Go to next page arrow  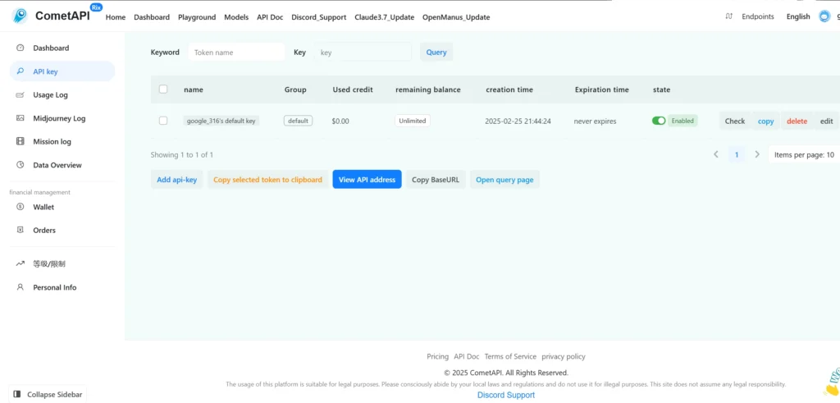pos(757,154)
